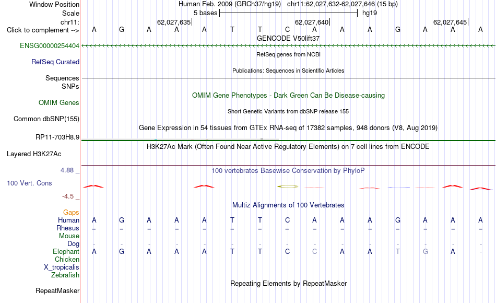Image resolution: width=496 pixels, height=303 pixels.
Task: Click the Rhesus species row label
Action: [x=68, y=228]
